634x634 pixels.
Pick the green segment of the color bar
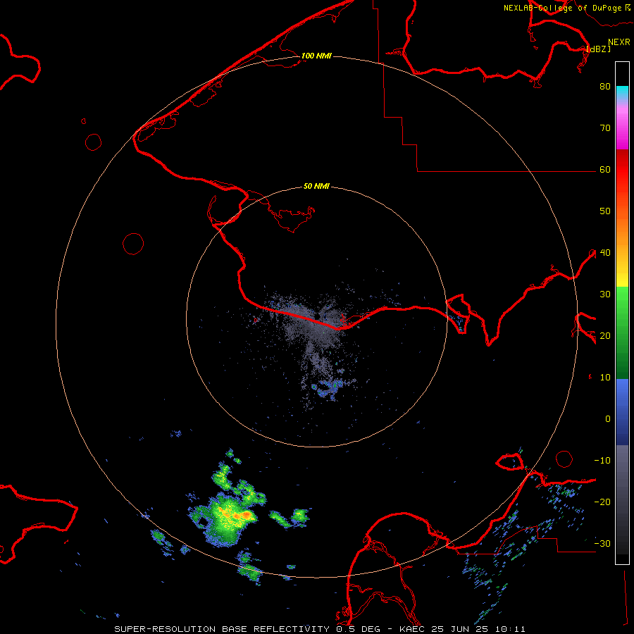[x=622, y=332]
